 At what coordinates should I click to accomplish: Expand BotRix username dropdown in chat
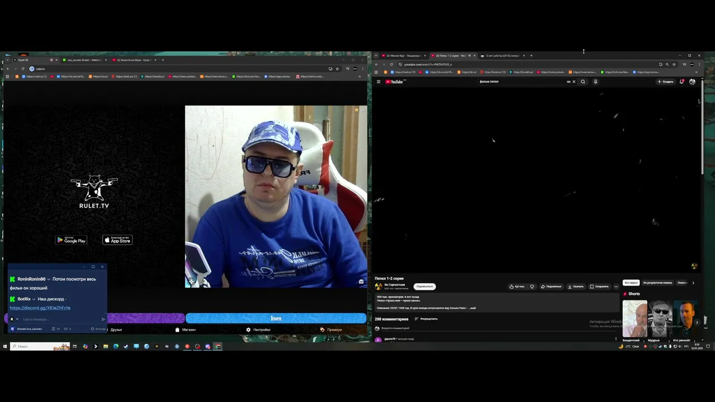pyautogui.click(x=34, y=299)
